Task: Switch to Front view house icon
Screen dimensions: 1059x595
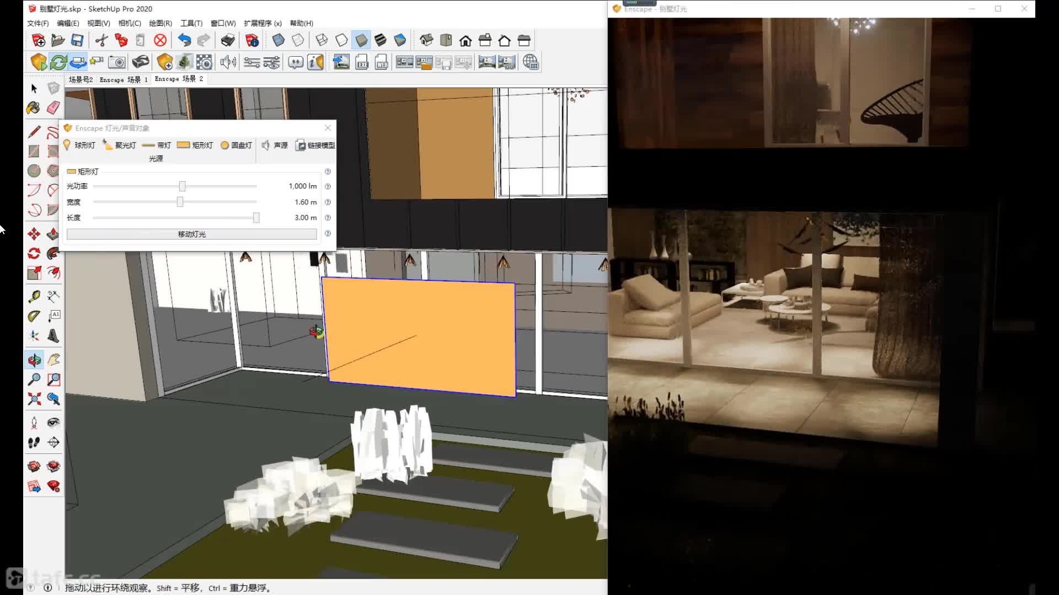Action: (466, 40)
